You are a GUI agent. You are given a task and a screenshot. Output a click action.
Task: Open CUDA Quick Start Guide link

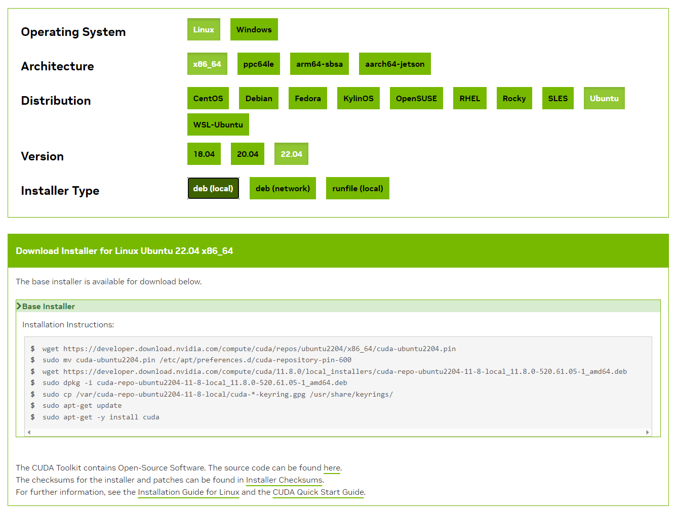(x=318, y=492)
